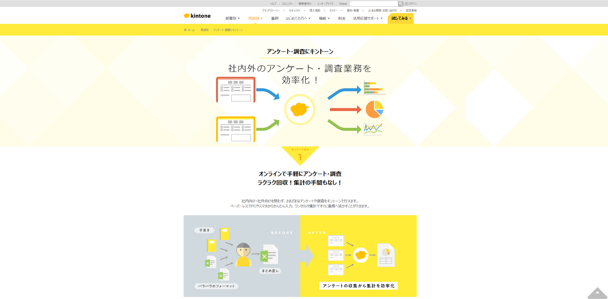Open the 認定資格 link

pos(411,11)
